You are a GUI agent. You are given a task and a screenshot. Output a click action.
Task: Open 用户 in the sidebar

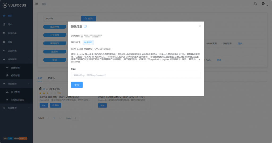[x=10, y=24]
